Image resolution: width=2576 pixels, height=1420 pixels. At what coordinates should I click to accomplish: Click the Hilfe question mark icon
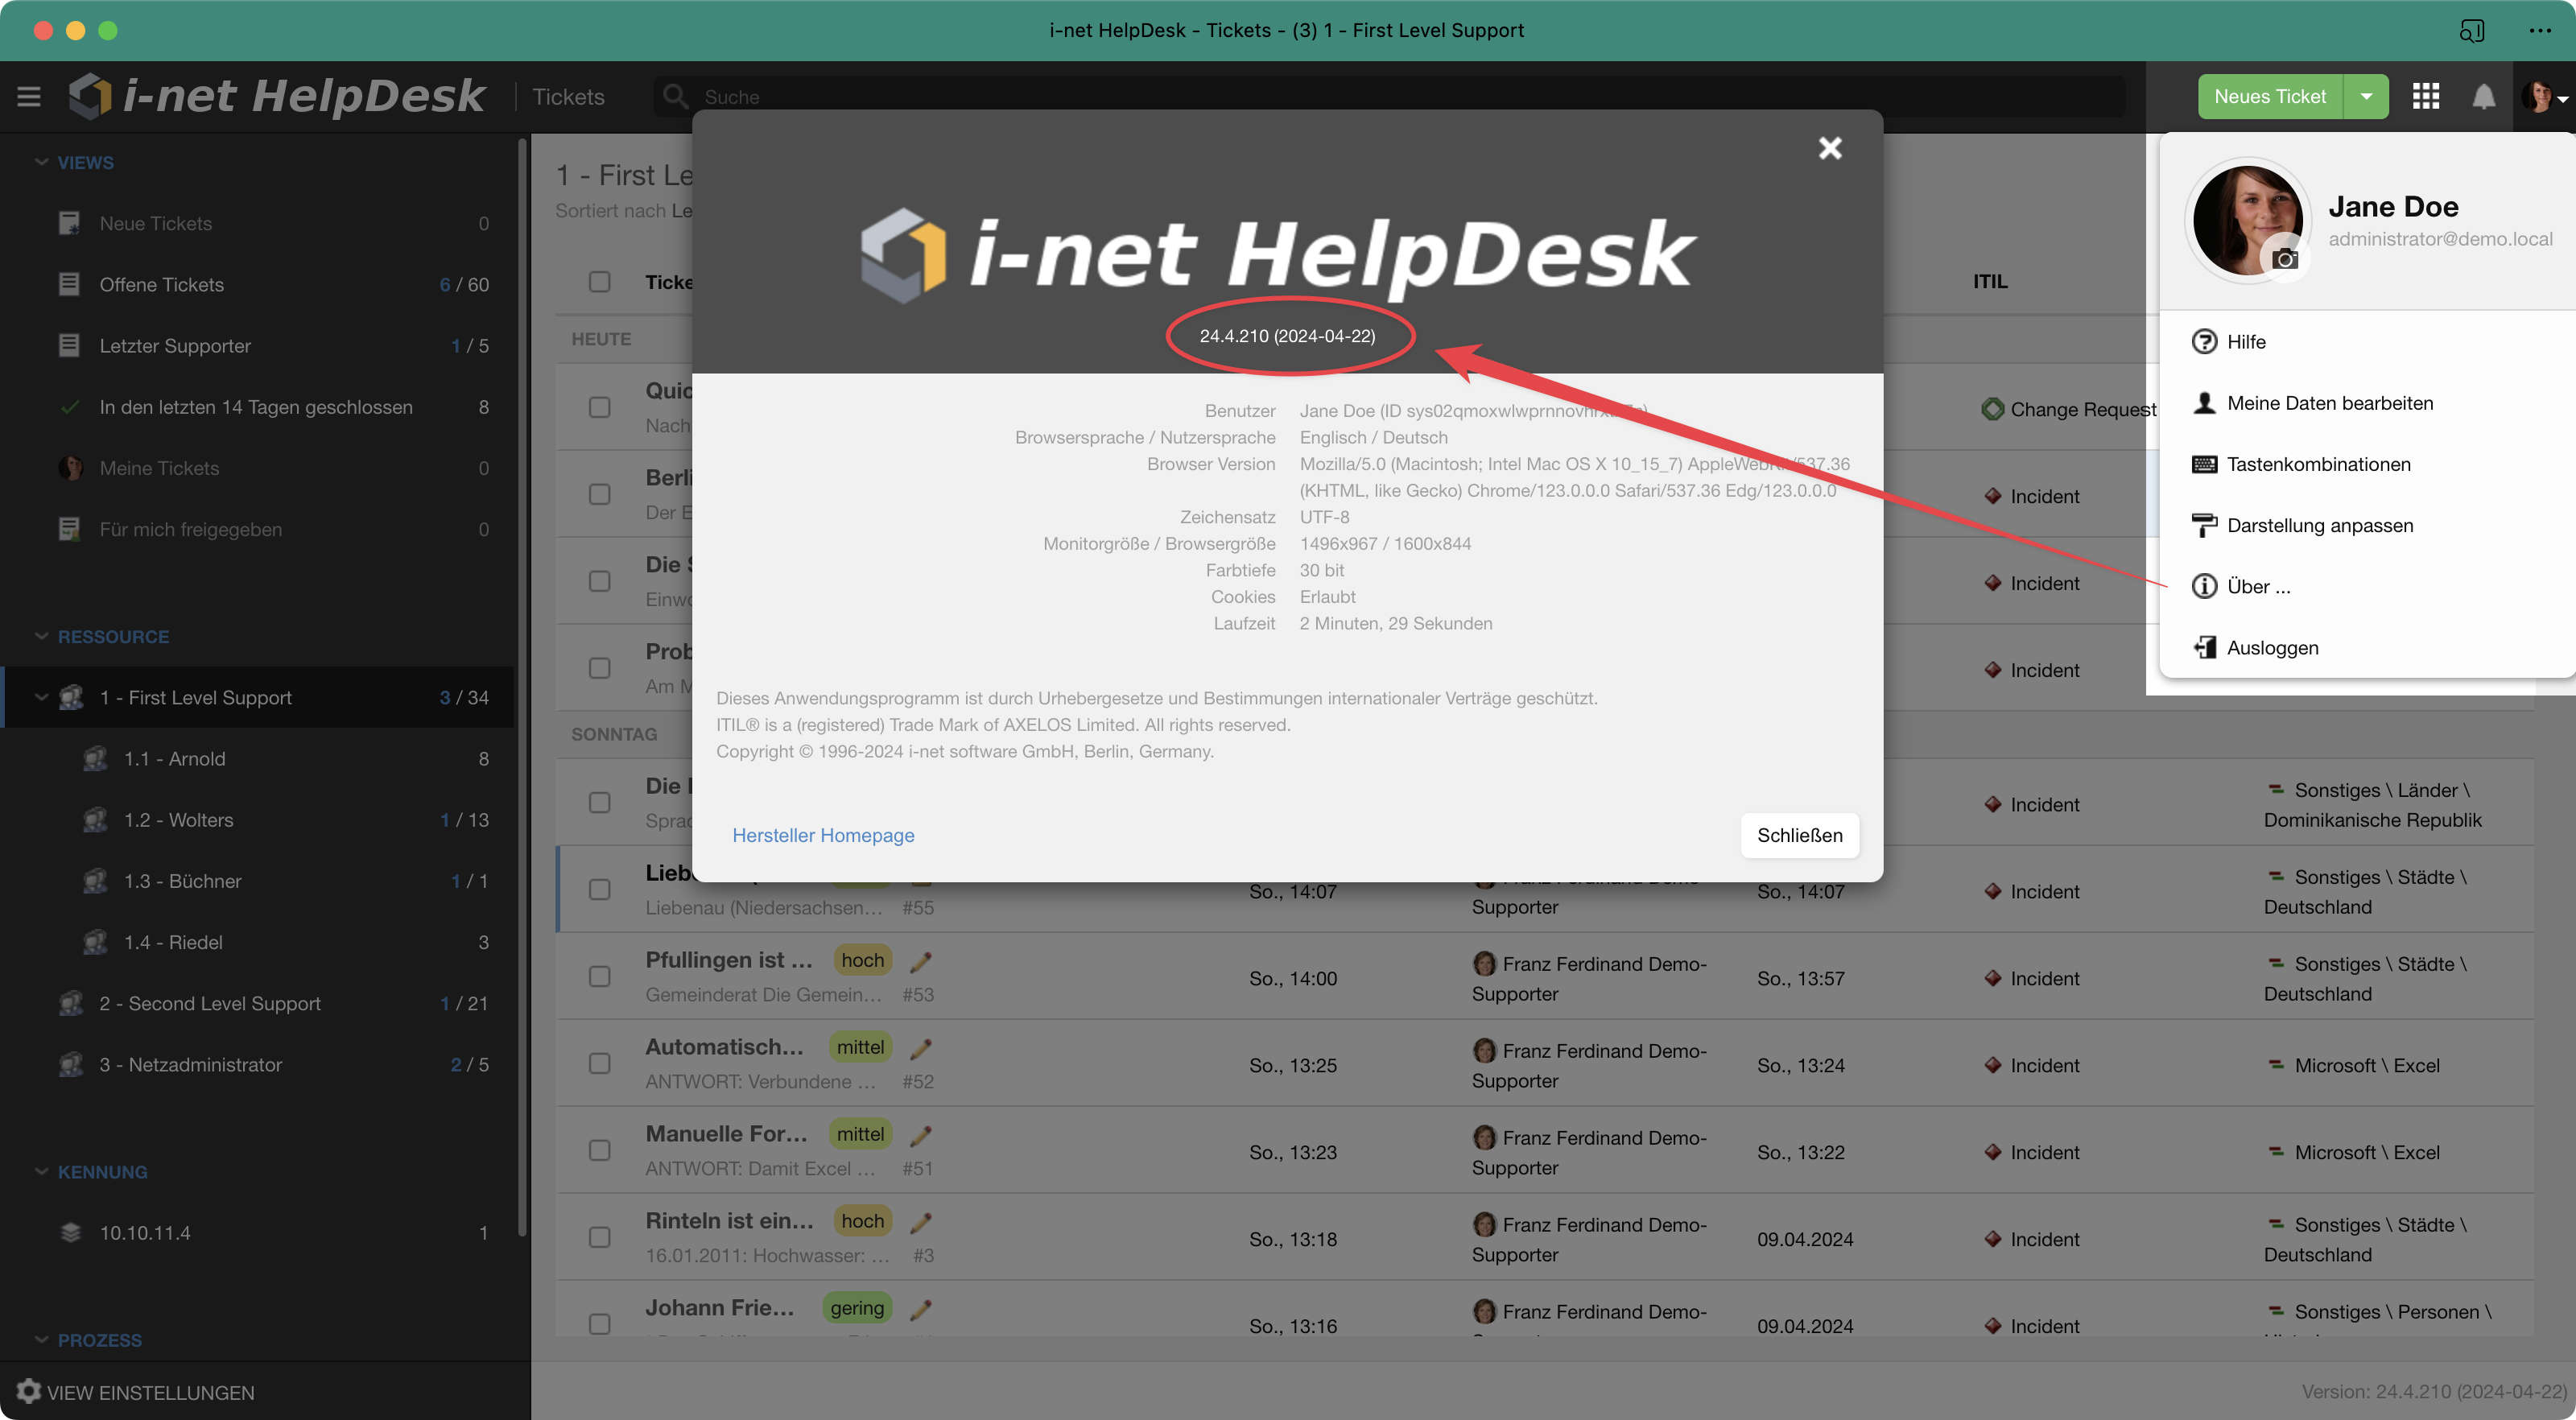coord(2204,342)
